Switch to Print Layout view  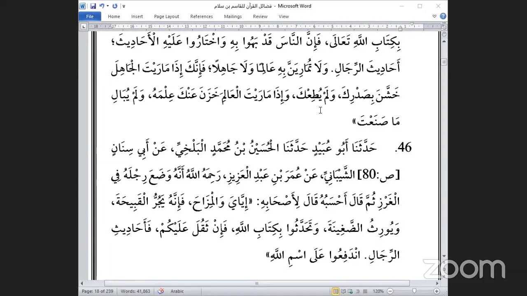[x=336, y=291]
